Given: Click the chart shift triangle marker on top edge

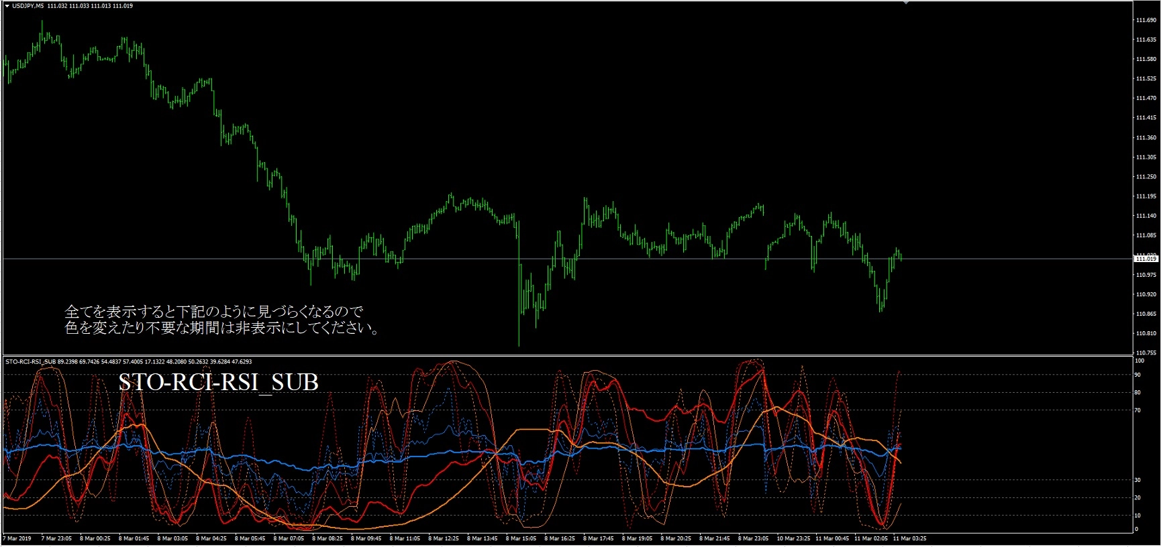Looking at the screenshot, I should tap(906, 3).
